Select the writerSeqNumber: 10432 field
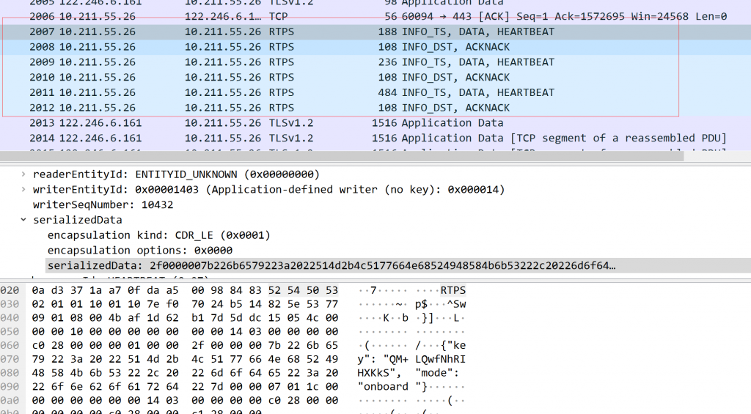The image size is (751, 414). click(92, 204)
